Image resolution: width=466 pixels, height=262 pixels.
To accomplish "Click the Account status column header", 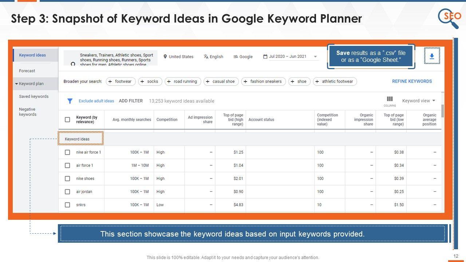I will [261, 120].
